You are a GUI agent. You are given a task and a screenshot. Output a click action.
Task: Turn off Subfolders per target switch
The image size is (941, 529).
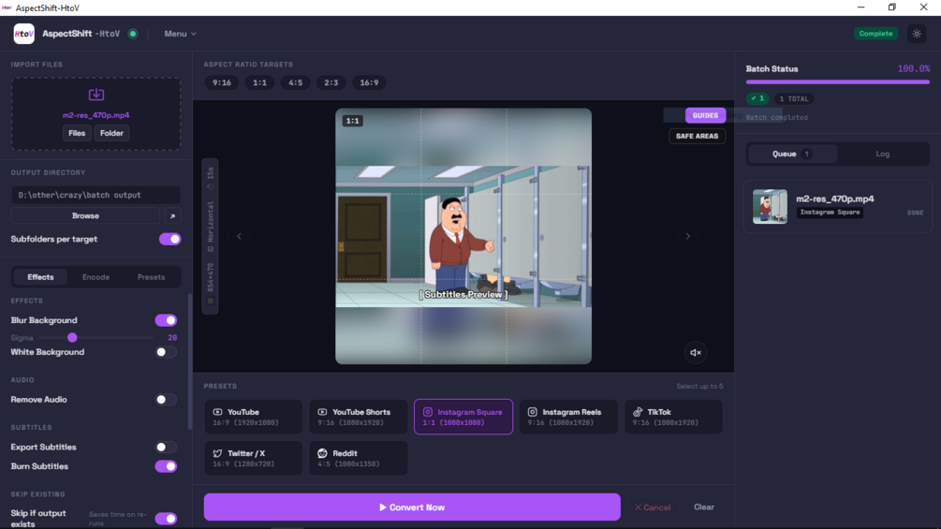point(169,240)
